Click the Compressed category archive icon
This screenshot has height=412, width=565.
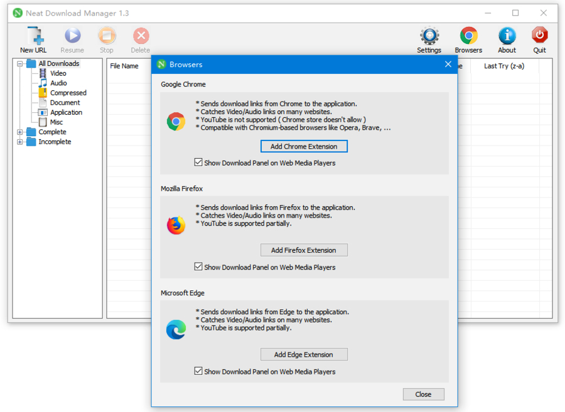43,93
